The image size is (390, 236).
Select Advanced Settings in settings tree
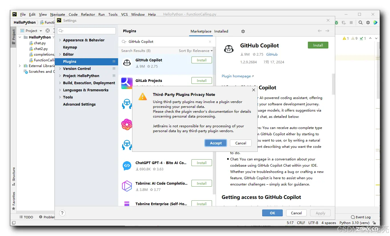[x=79, y=104]
